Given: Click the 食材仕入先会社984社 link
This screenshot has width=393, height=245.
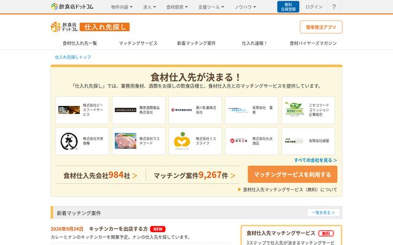Looking at the screenshot, I should click(x=100, y=175).
